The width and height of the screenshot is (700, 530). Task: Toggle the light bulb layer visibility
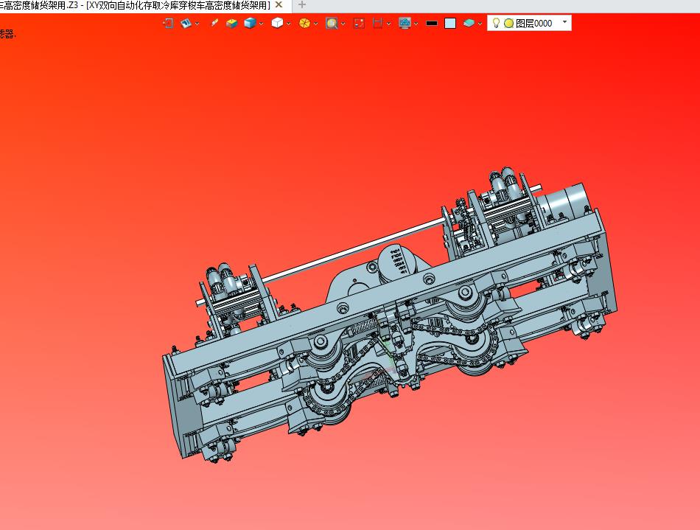(496, 23)
